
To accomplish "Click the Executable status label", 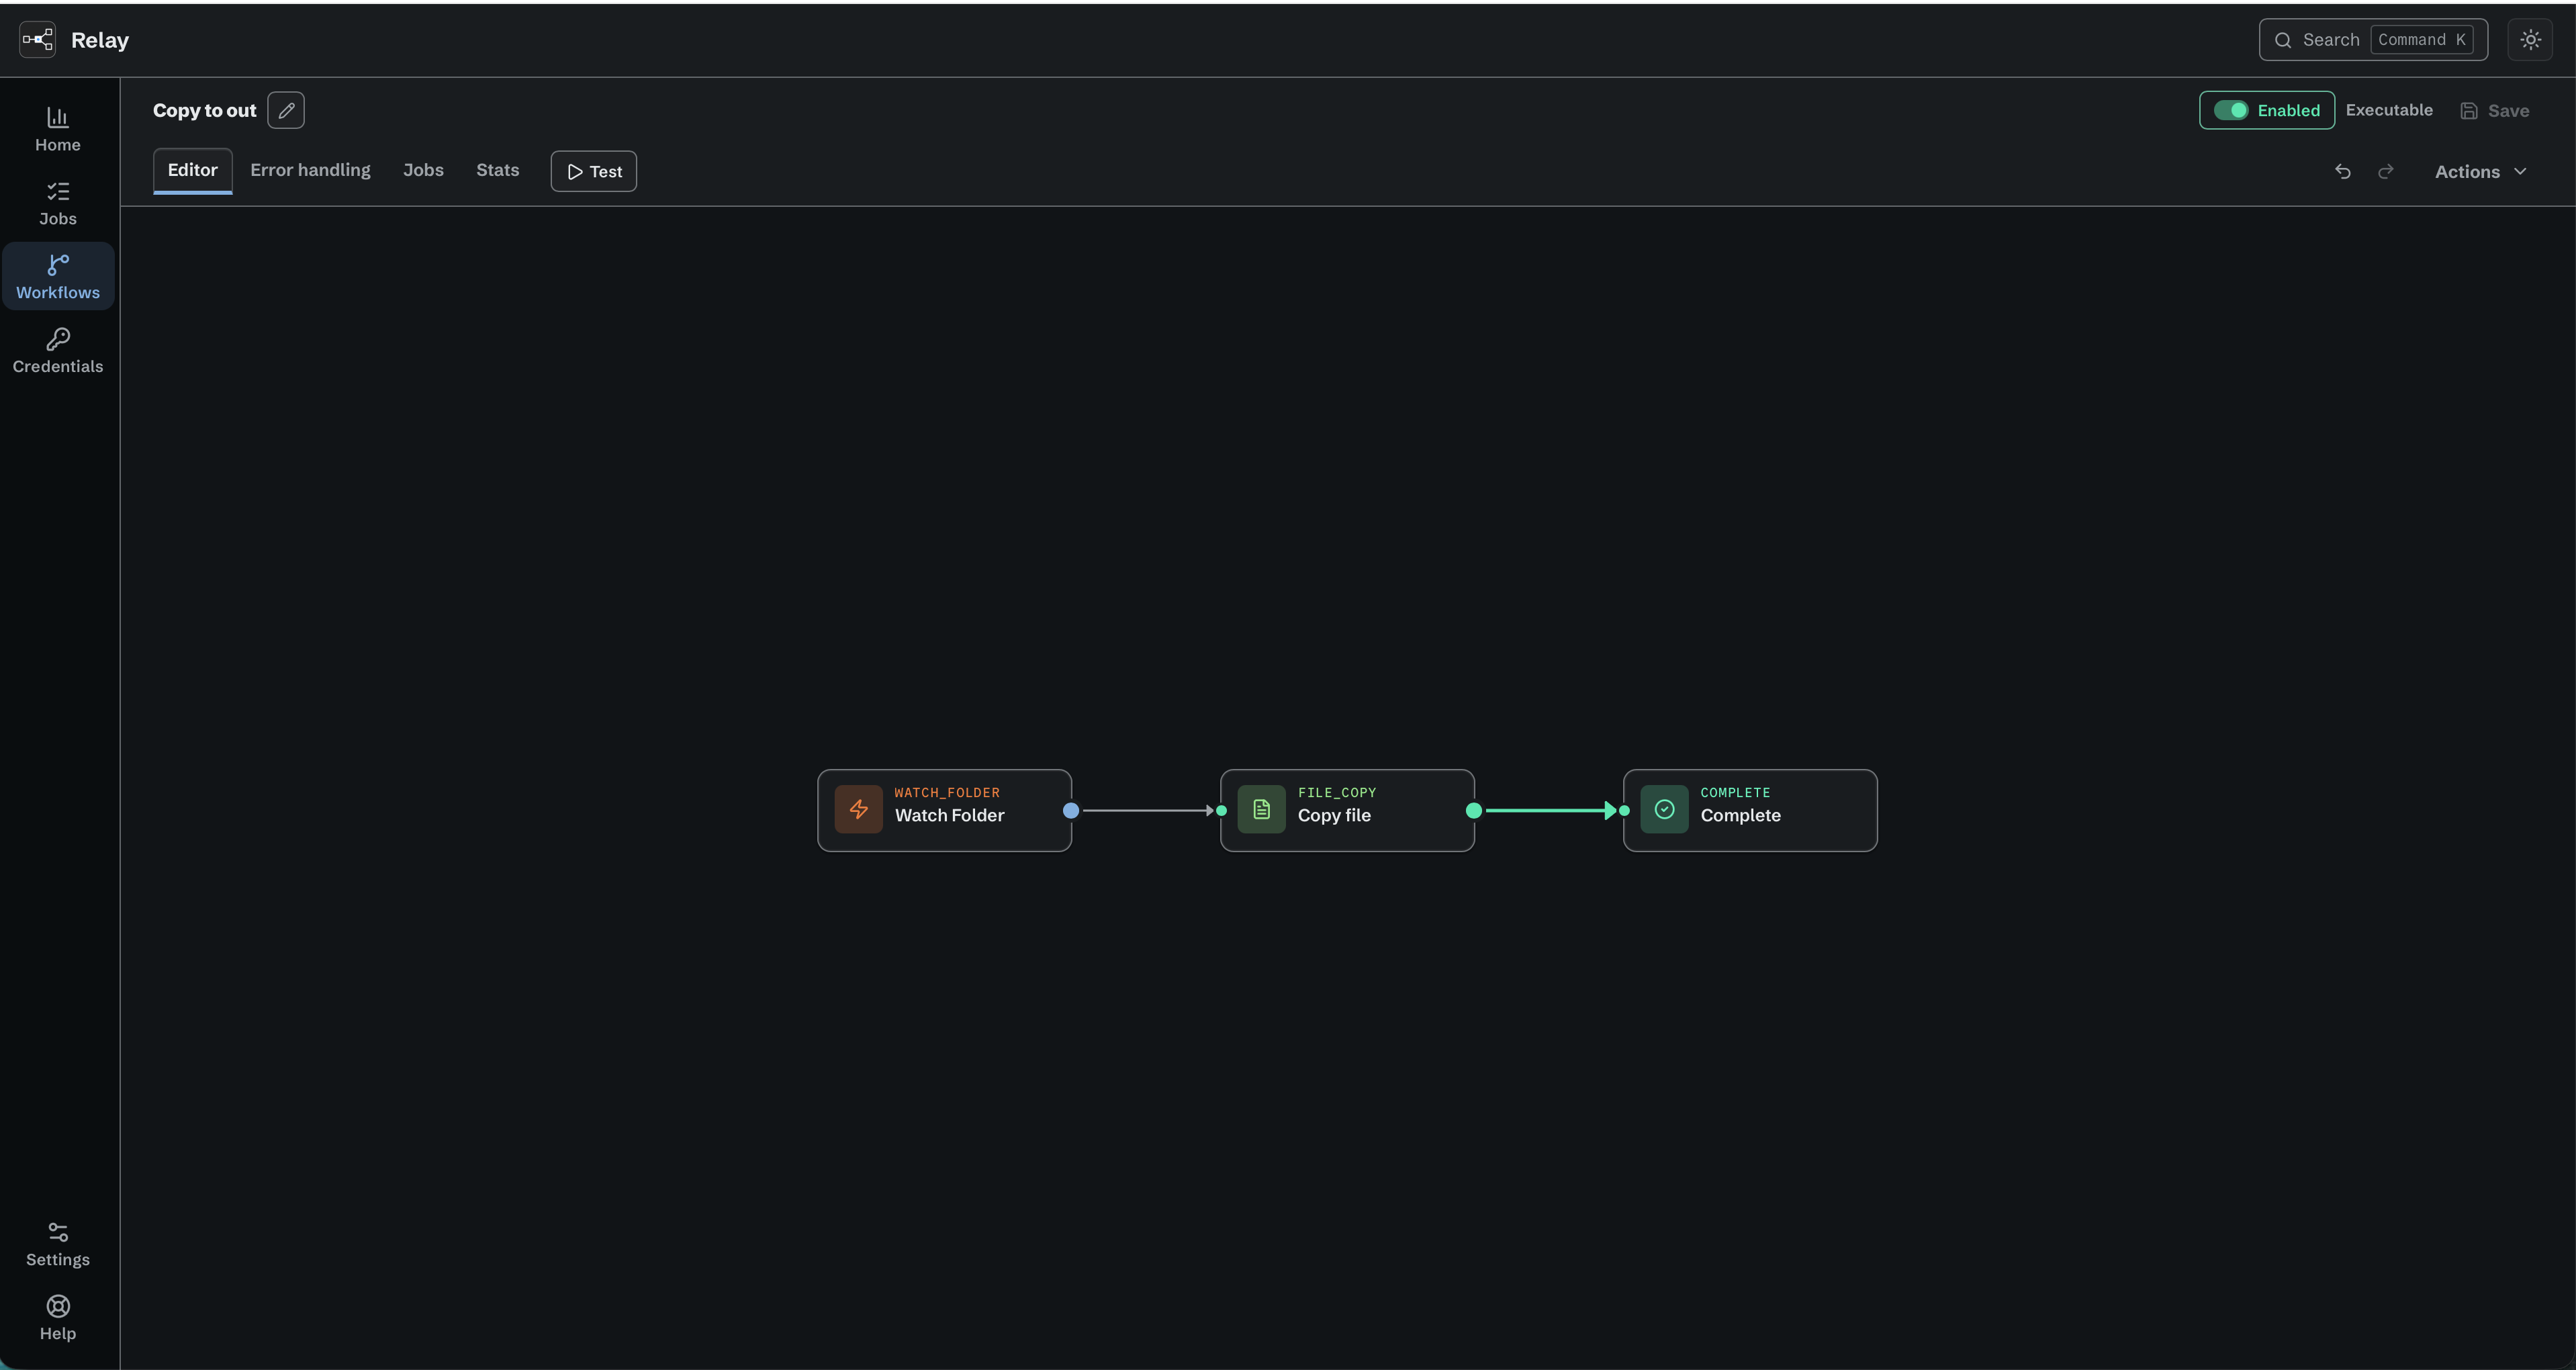I will point(2389,110).
